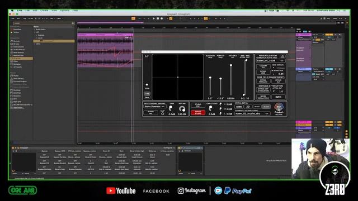The width and height of the screenshot is (358, 201).
Task: Click the Elevation slider handle
Action: pyautogui.click(x=210, y=78)
